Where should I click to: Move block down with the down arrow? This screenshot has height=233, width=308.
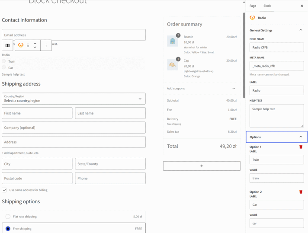point(35,47)
